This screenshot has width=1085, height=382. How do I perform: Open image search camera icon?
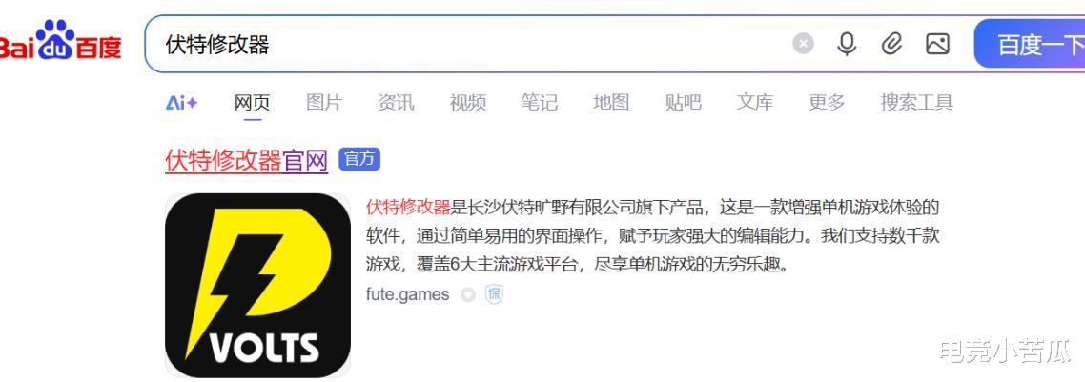(x=937, y=44)
